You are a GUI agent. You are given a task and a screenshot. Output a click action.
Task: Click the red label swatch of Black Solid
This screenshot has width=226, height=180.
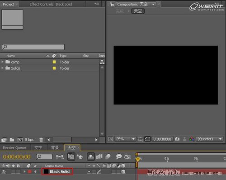30,171
